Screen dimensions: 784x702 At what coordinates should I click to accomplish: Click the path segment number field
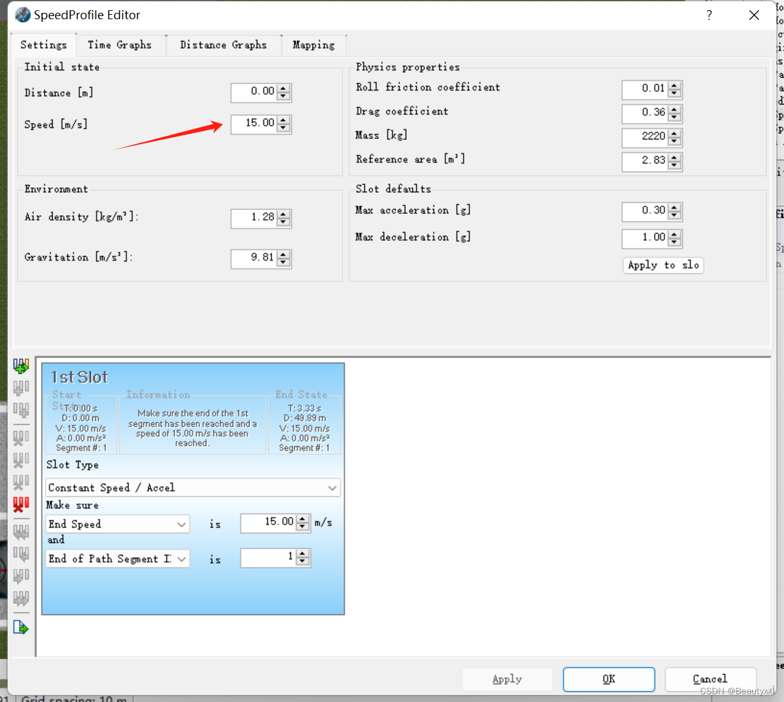coord(269,557)
